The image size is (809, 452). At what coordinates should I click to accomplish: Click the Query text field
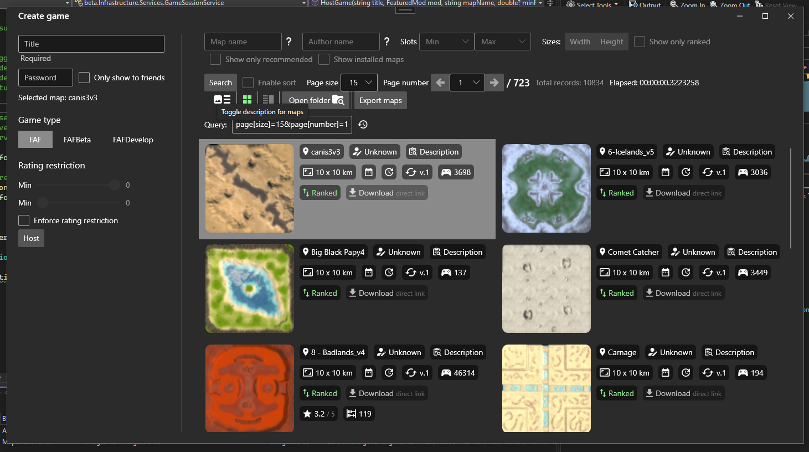click(x=292, y=125)
